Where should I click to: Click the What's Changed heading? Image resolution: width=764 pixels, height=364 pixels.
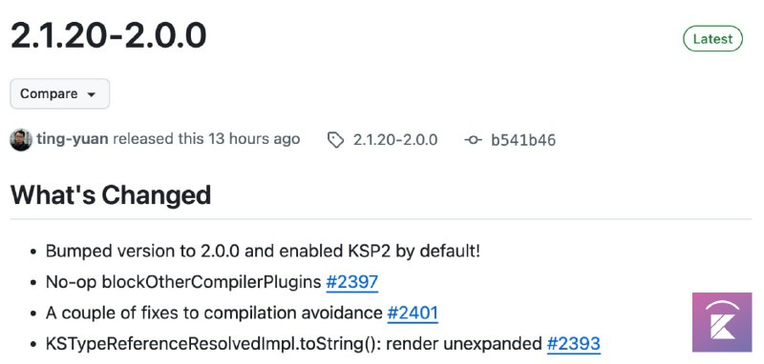111,195
